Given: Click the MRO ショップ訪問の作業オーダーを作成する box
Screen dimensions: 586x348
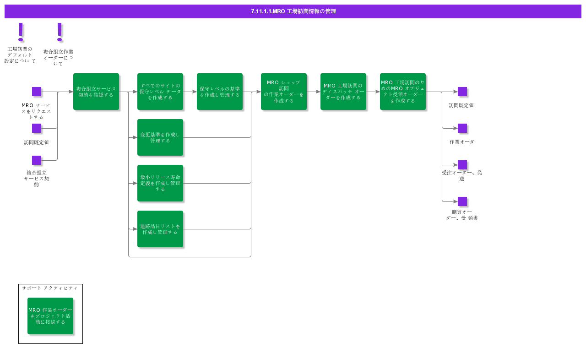Looking at the screenshot, I should tap(284, 92).
